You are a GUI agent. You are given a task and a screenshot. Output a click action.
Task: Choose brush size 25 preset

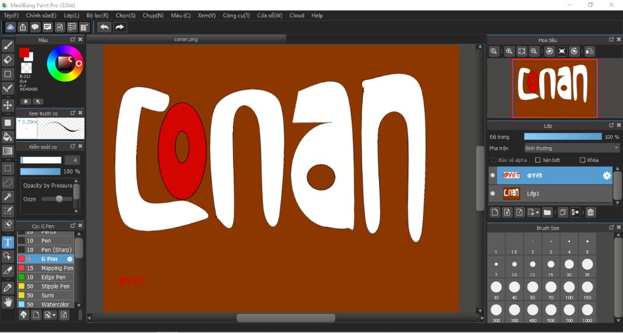tap(588, 267)
